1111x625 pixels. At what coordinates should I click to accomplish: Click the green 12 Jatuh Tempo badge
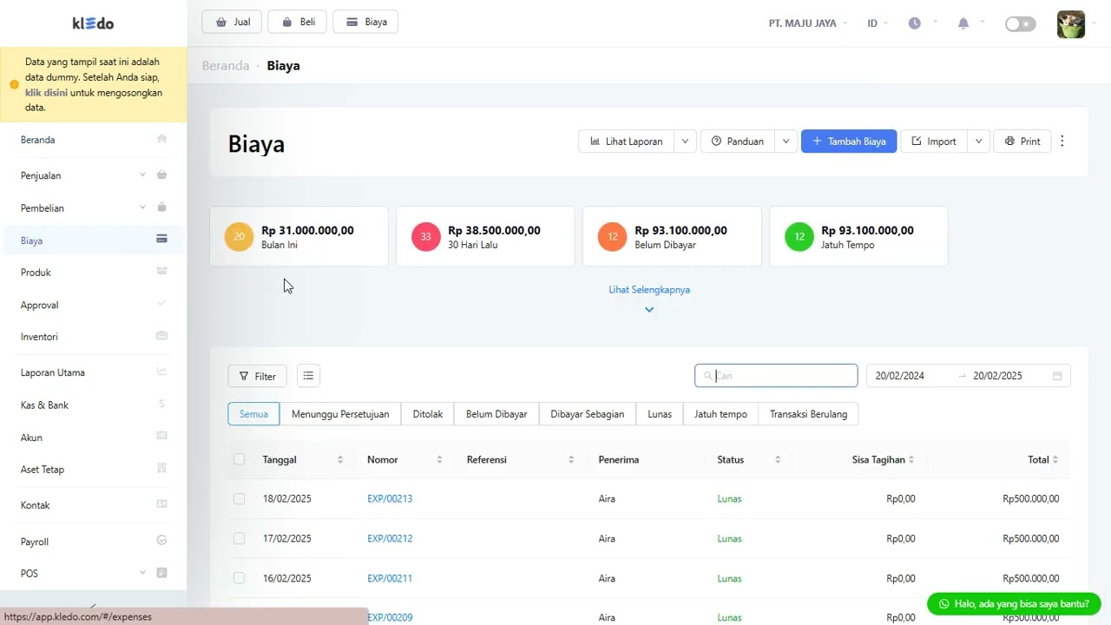pyautogui.click(x=799, y=236)
